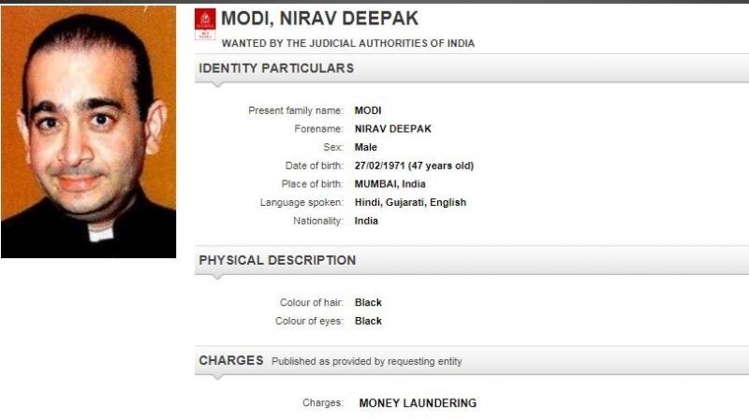
Task: Click the red notice Interpol icon
Action: coord(205,25)
